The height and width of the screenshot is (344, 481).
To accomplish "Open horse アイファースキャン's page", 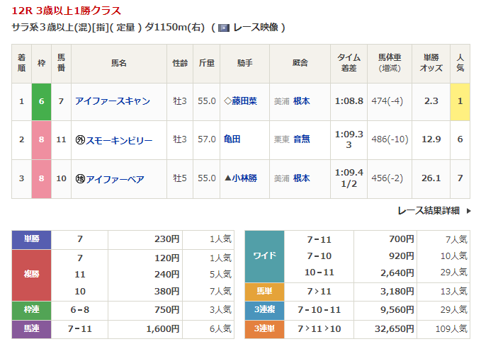I will [112, 101].
